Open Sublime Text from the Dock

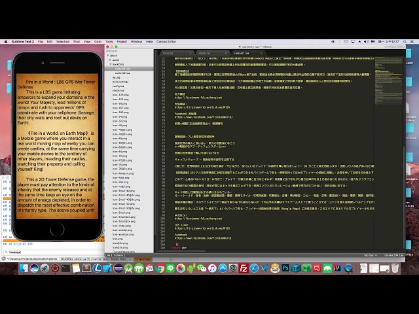(86, 268)
